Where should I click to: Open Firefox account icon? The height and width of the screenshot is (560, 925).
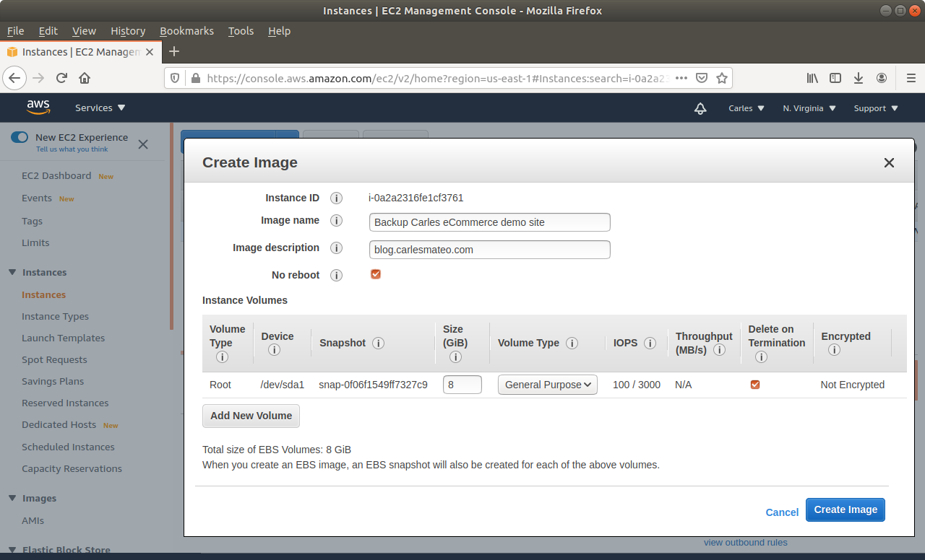pyautogui.click(x=882, y=78)
